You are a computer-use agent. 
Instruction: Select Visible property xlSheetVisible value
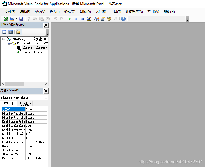click(x=36, y=158)
